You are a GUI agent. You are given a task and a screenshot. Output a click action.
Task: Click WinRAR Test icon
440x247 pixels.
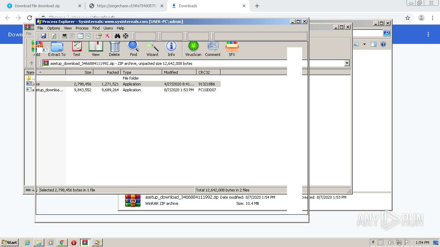pyautogui.click(x=77, y=49)
